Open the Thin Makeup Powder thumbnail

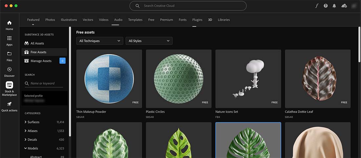(109, 79)
